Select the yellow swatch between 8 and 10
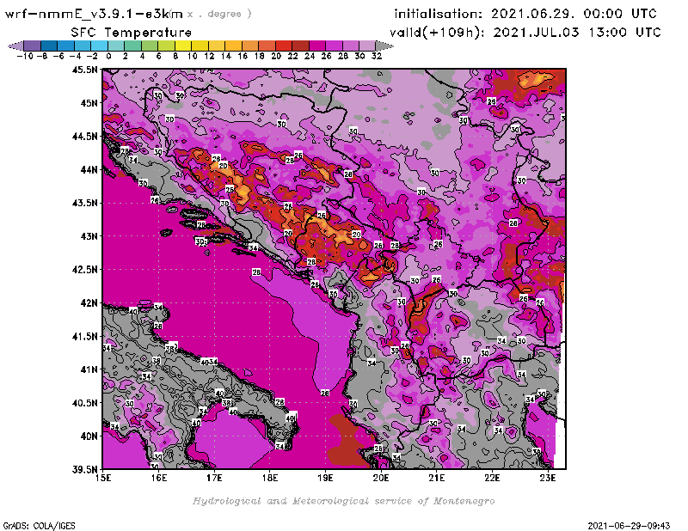The height and width of the screenshot is (531, 688). [x=183, y=46]
